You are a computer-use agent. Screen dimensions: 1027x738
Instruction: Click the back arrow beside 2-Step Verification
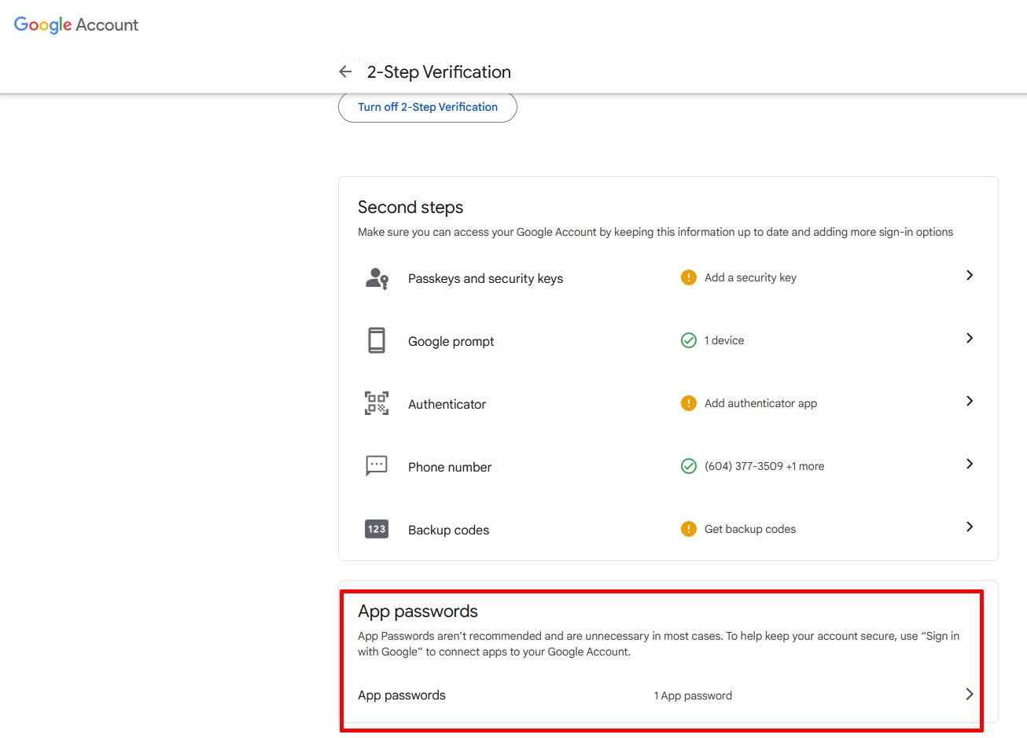pos(345,72)
